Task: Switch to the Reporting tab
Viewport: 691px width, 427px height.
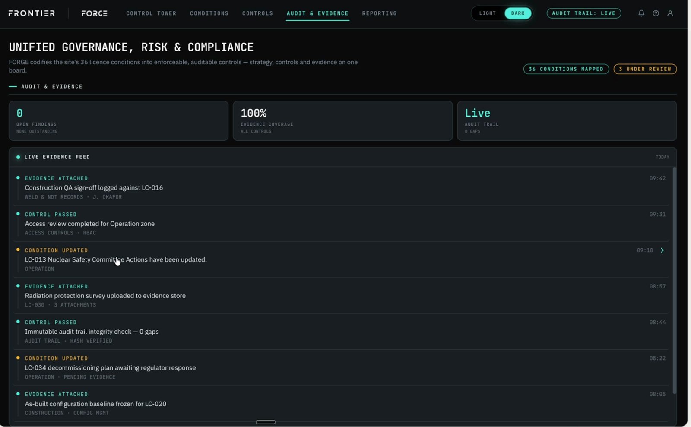Action: click(x=379, y=13)
